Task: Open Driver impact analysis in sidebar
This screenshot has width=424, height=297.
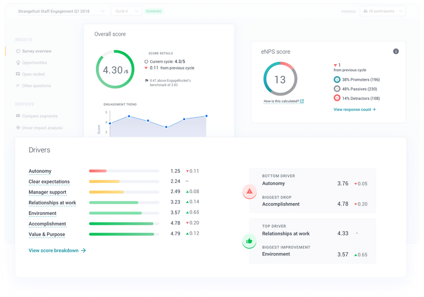Action: 42,128
